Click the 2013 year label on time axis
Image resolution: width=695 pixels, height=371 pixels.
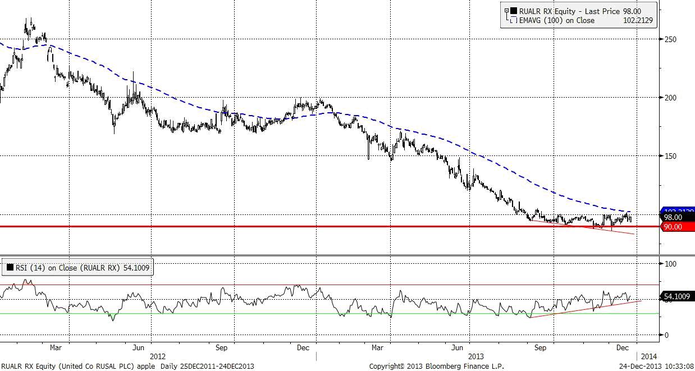(x=475, y=356)
